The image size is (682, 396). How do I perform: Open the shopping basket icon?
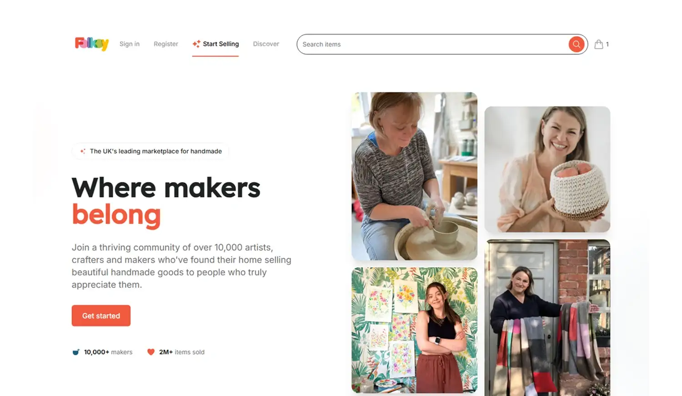[599, 44]
